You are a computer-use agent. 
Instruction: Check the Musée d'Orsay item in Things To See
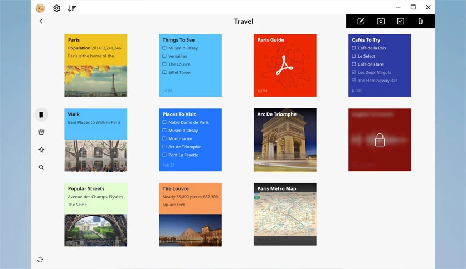pos(164,48)
